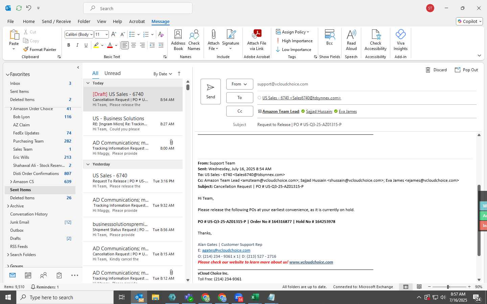Show Unread messages filter

tap(113, 73)
